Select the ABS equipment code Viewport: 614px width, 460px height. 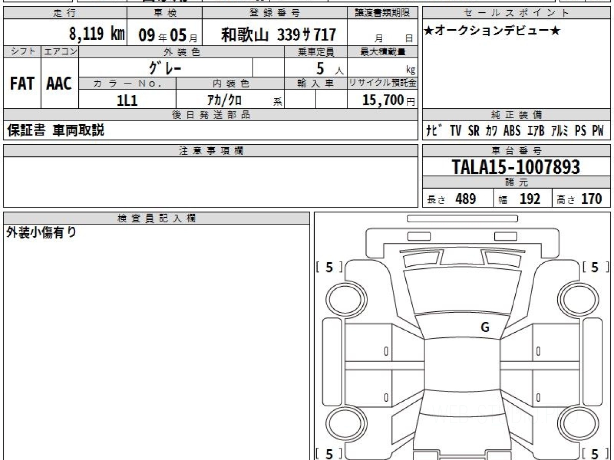coord(512,131)
